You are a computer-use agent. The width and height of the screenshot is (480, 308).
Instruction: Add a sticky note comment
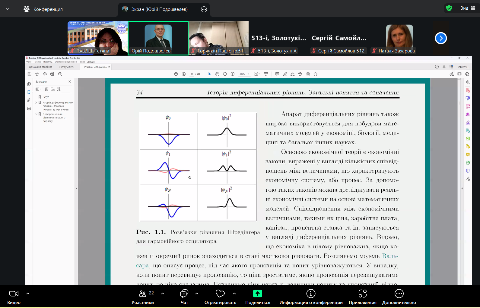[x=277, y=74]
